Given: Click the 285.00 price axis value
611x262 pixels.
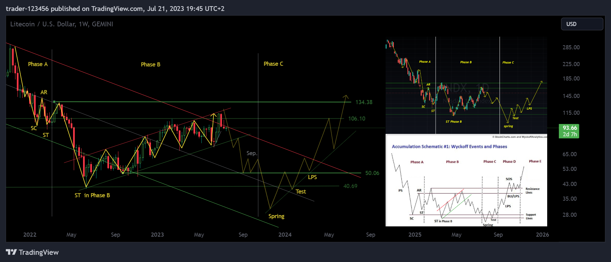Looking at the screenshot, I should point(571,47).
